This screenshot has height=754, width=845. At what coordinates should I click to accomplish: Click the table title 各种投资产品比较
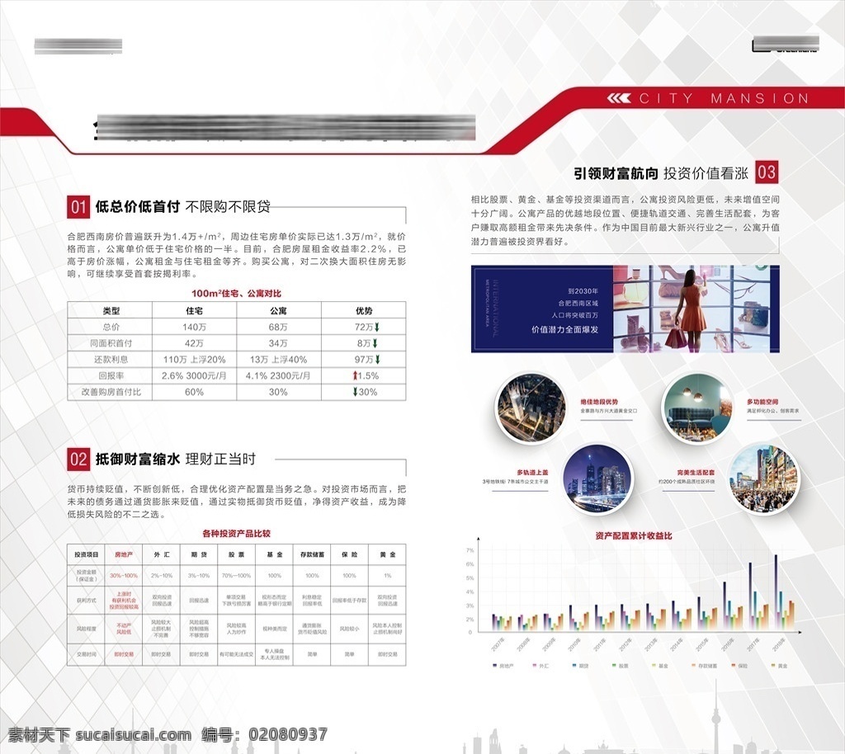coord(236,534)
